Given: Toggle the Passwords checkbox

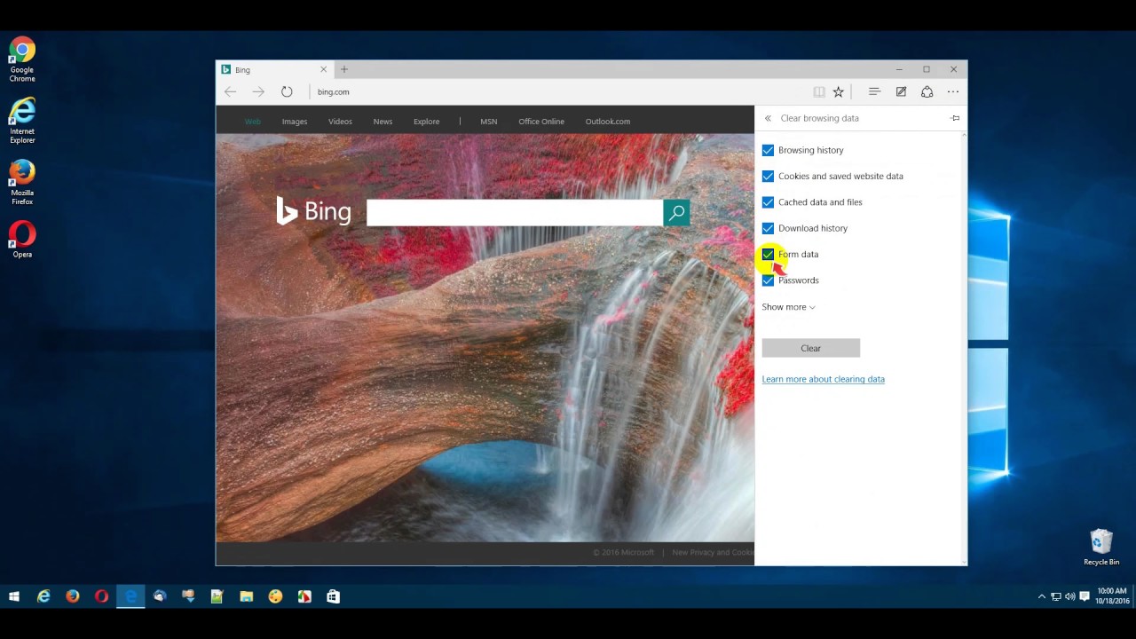Looking at the screenshot, I should coord(768,280).
